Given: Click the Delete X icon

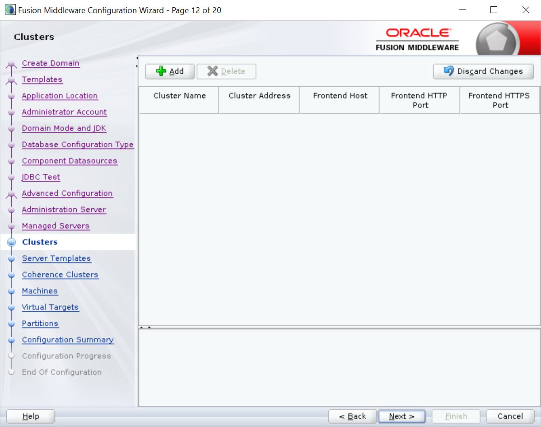Looking at the screenshot, I should tap(212, 71).
